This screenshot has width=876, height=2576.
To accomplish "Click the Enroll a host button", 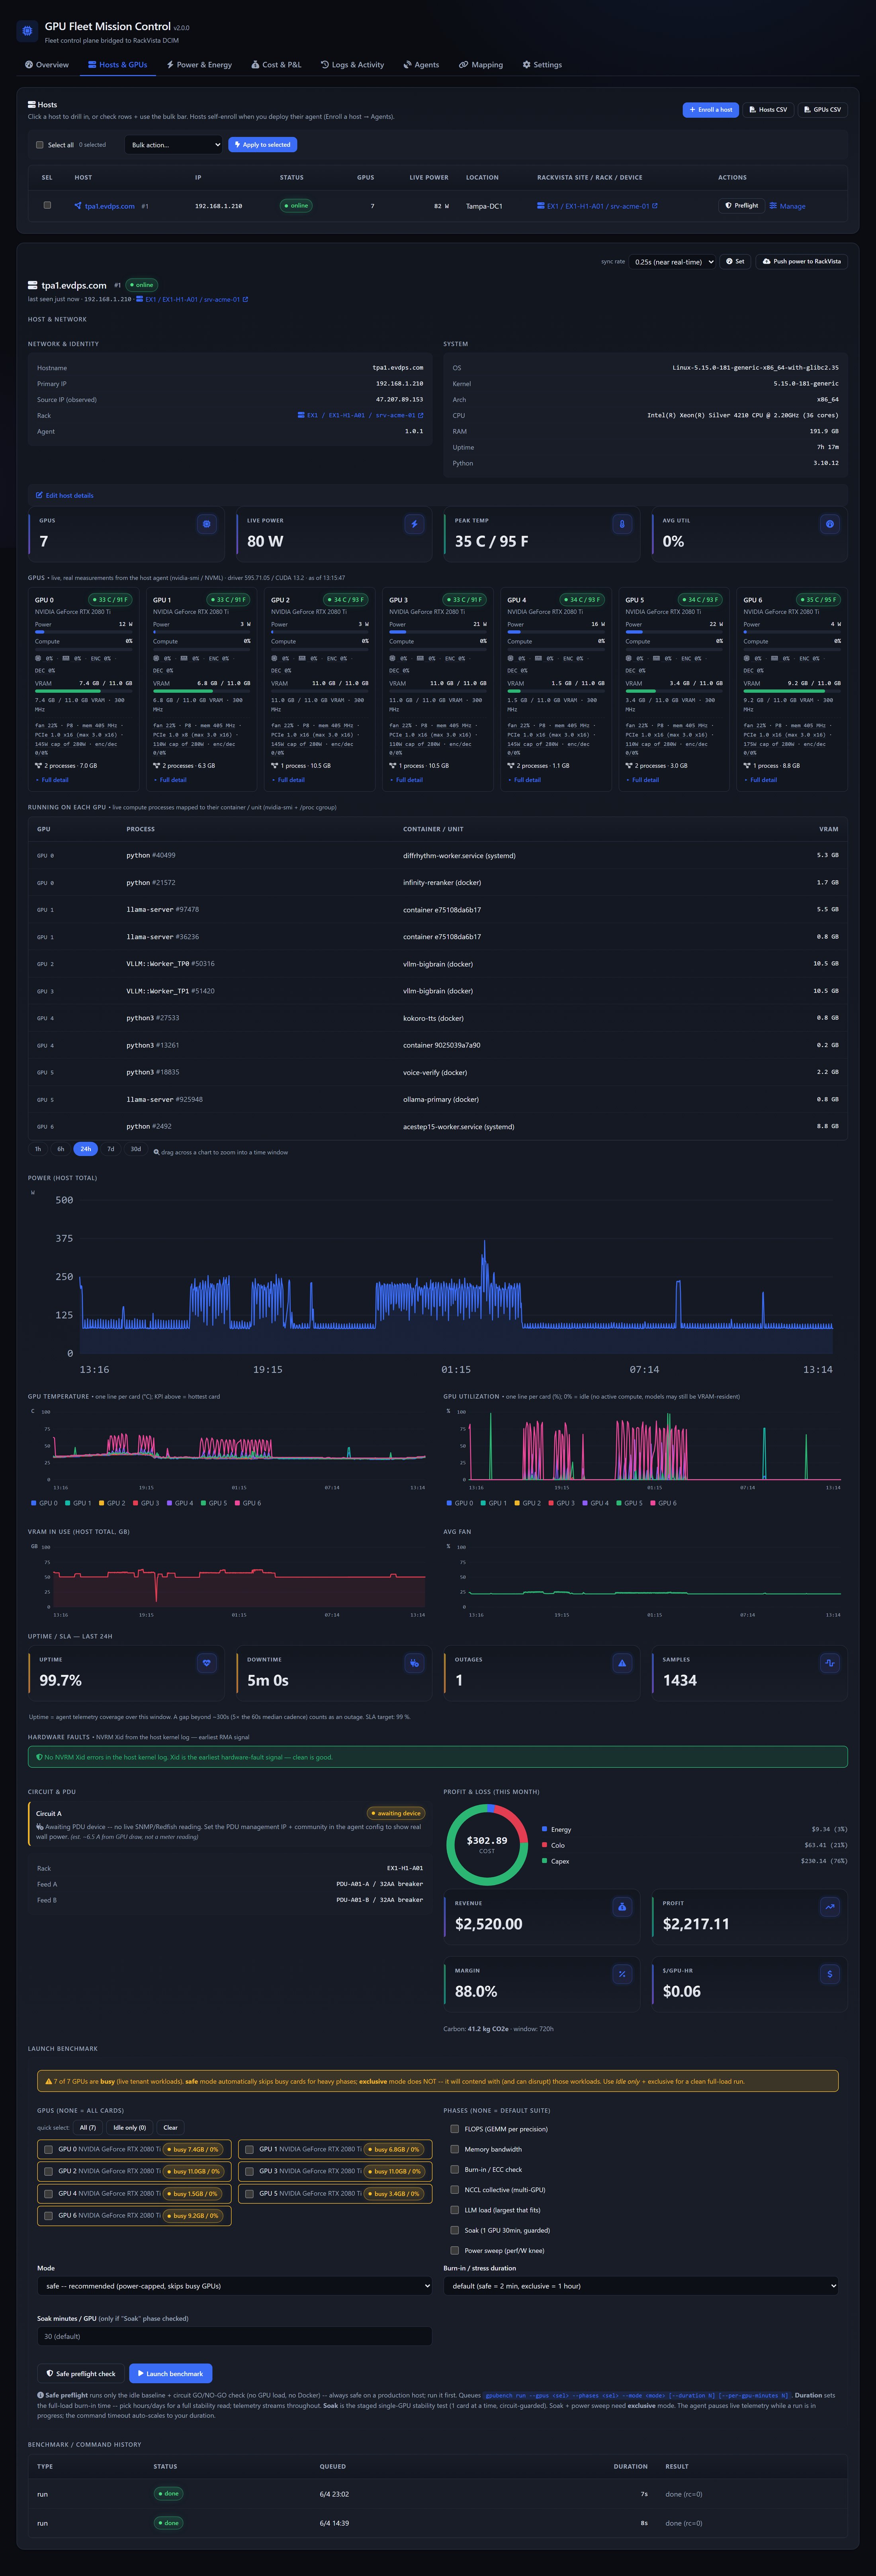I will click(711, 110).
